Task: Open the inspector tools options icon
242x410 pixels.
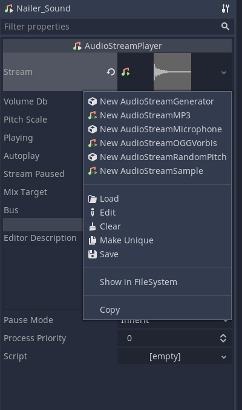Action: 225,8
